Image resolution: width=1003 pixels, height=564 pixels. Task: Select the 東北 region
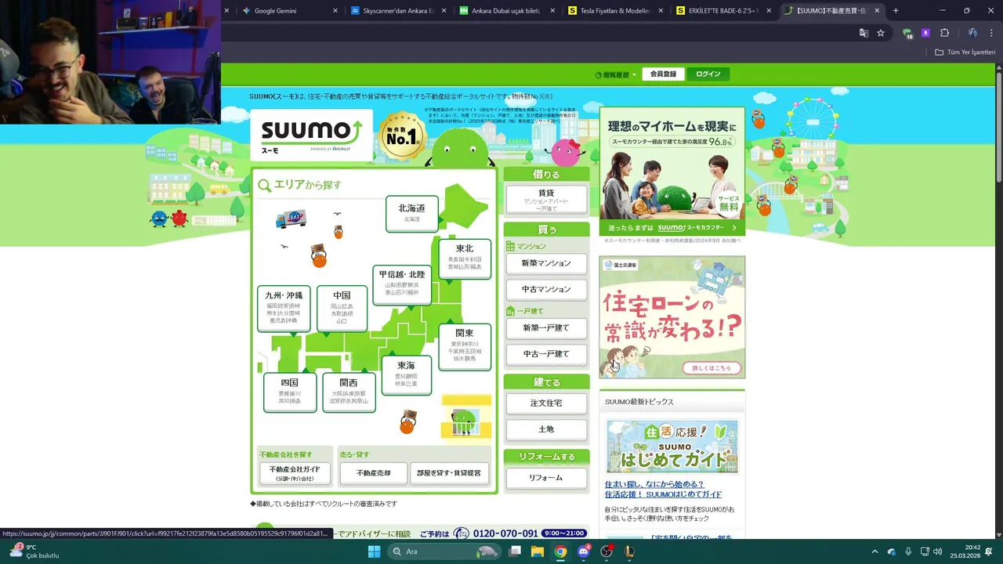pos(465,258)
